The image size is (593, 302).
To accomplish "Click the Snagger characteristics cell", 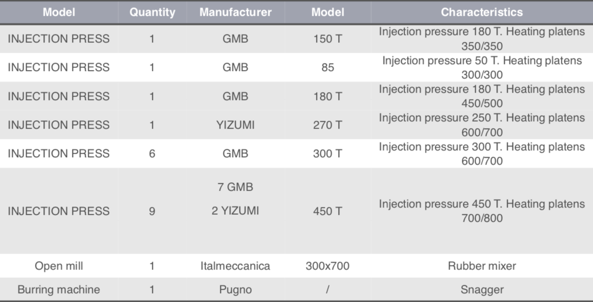I will pyautogui.click(x=482, y=290).
